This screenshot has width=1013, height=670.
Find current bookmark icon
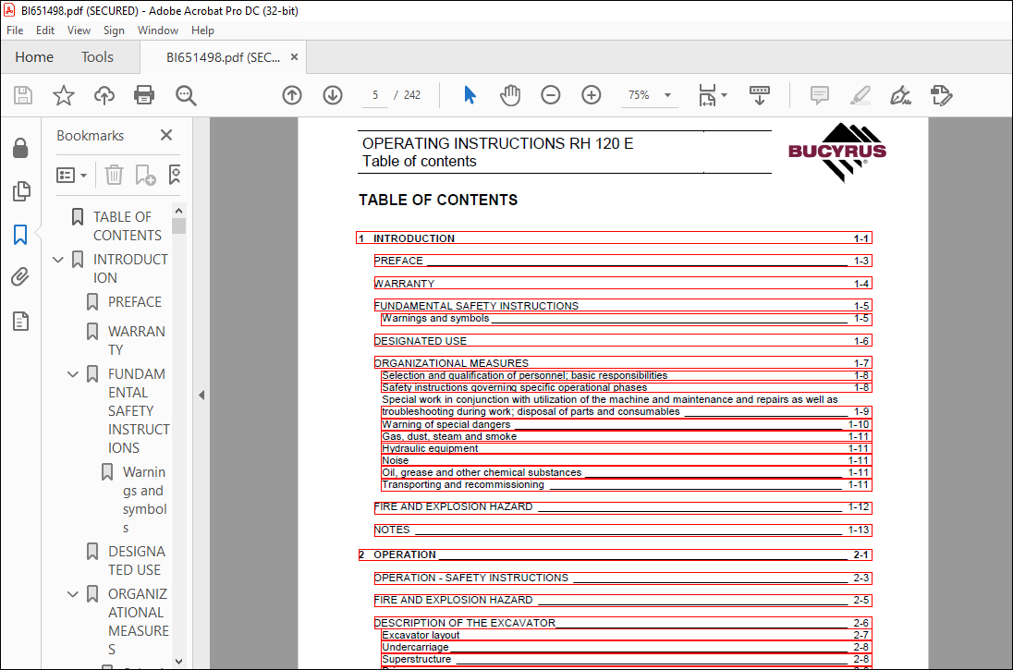point(175,175)
